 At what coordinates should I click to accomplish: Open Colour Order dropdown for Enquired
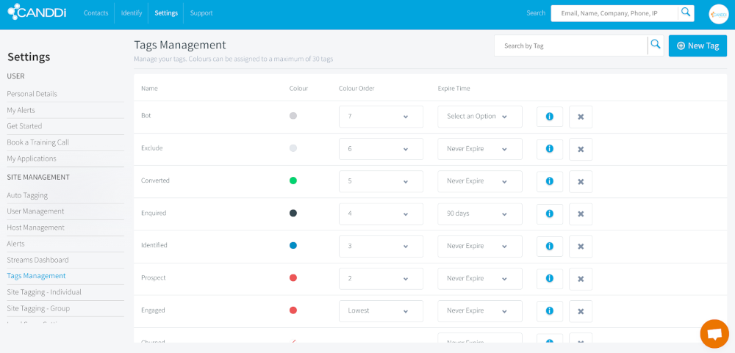coord(381,214)
